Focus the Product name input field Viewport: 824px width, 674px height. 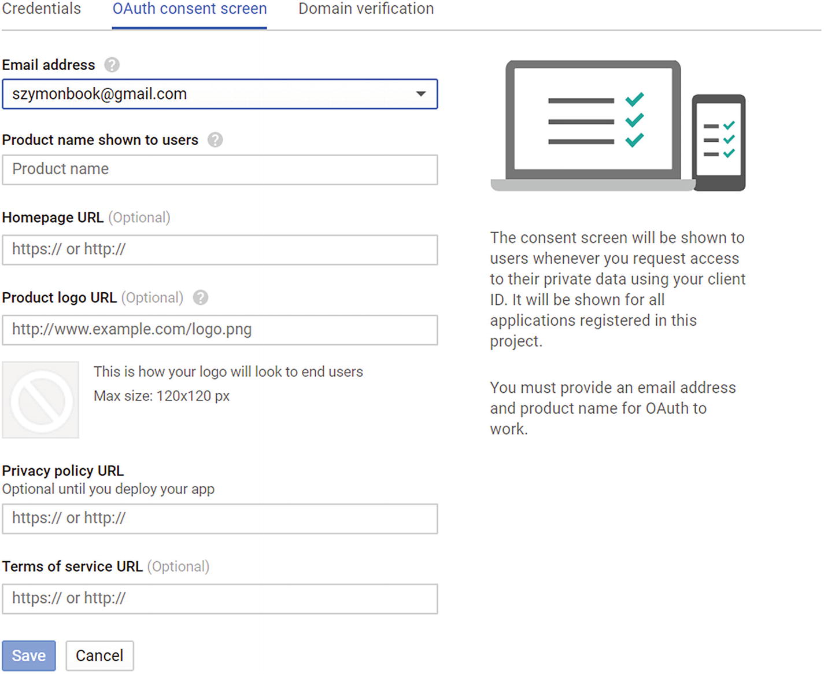220,170
